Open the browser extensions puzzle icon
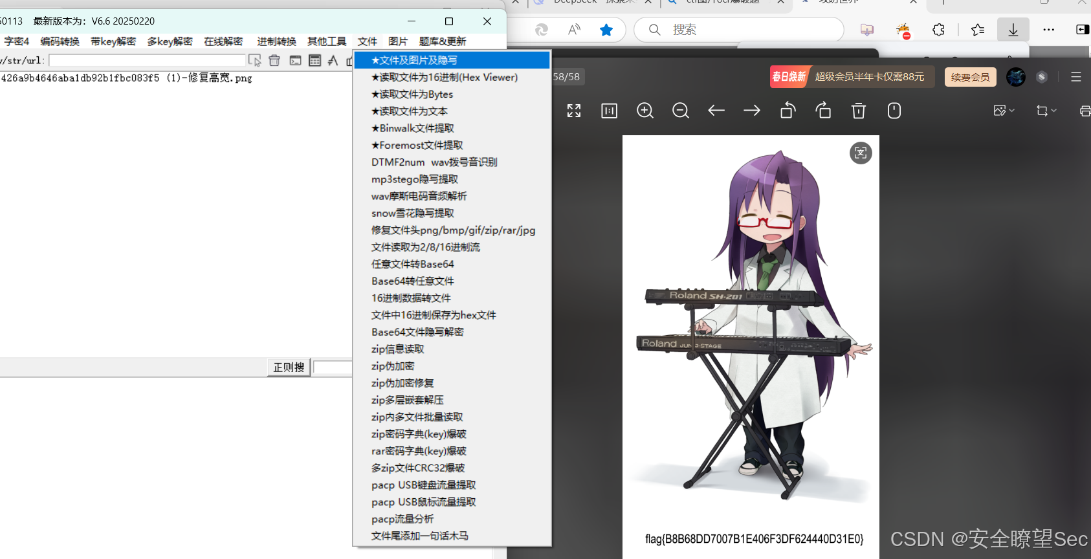Viewport: 1091px width, 559px height. (x=938, y=30)
